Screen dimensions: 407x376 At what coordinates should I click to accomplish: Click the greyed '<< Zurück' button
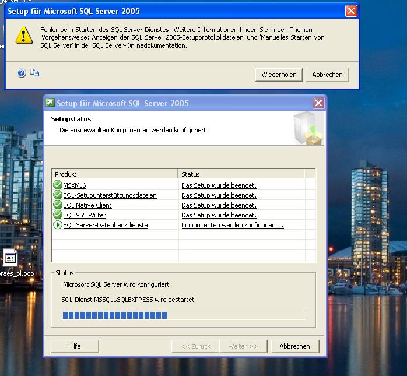click(195, 346)
